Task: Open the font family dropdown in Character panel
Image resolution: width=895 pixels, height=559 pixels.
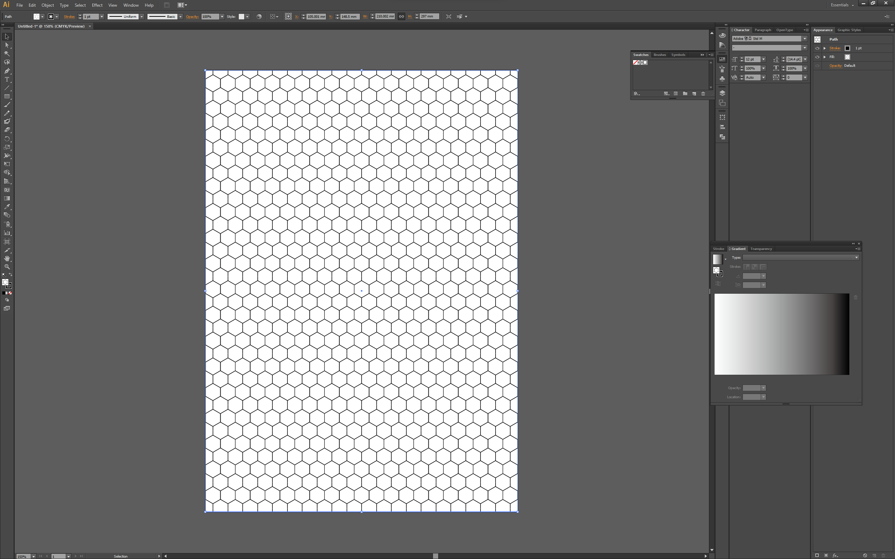Action: click(804, 39)
